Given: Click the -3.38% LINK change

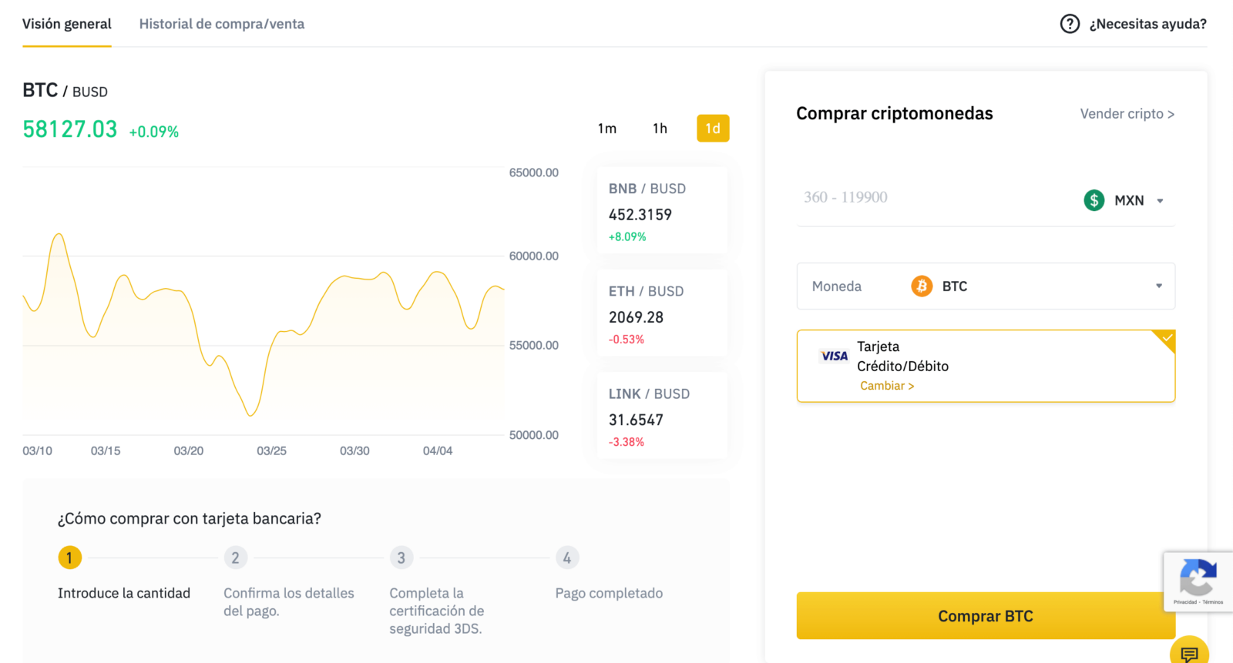Looking at the screenshot, I should pos(627,442).
